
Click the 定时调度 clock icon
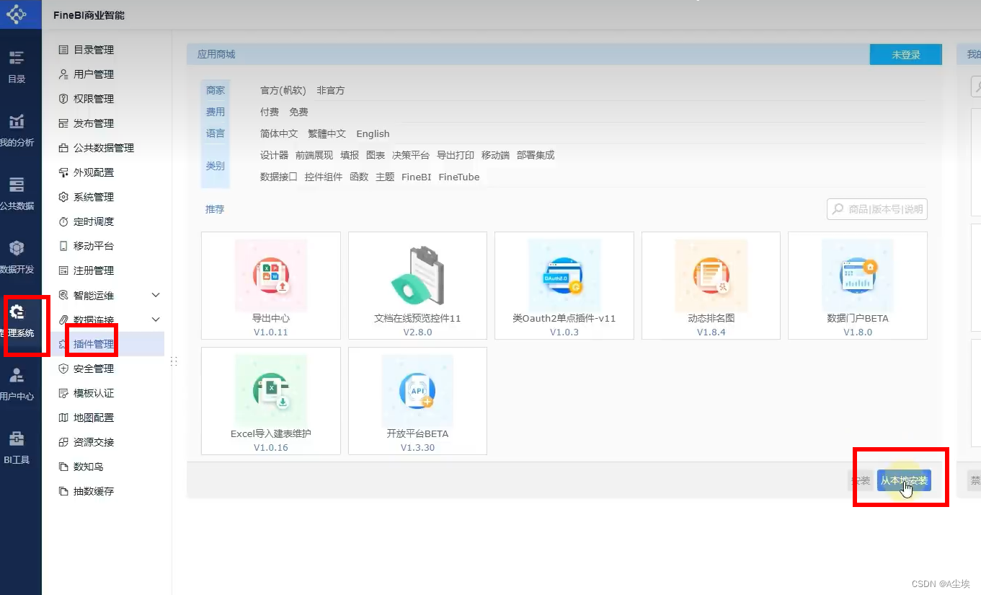click(x=63, y=221)
